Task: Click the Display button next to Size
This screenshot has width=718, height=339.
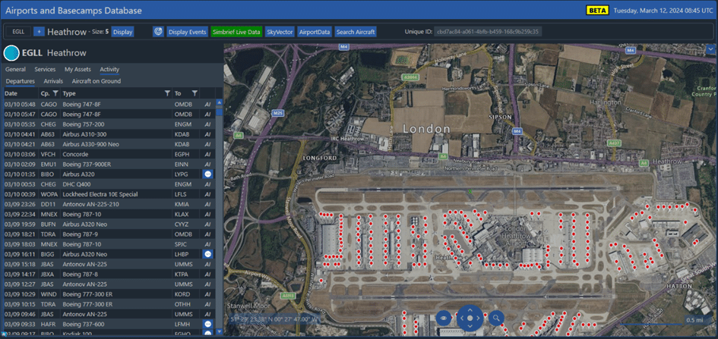Action: pyautogui.click(x=123, y=32)
